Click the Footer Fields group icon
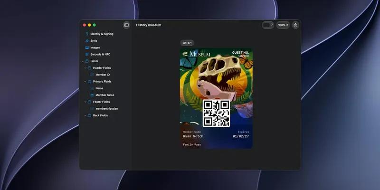380x190 pixels. [x=89, y=102]
